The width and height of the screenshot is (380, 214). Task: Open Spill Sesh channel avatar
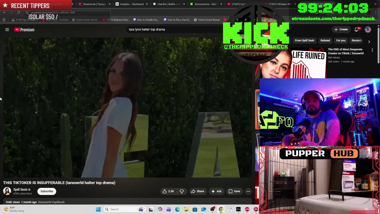tap(7, 191)
